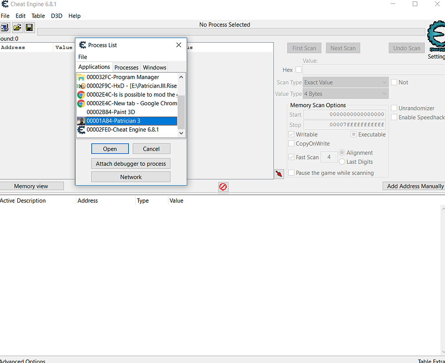The height and width of the screenshot is (363, 445).
Task: Click the Program Manager folder icon
Action: click(x=81, y=77)
